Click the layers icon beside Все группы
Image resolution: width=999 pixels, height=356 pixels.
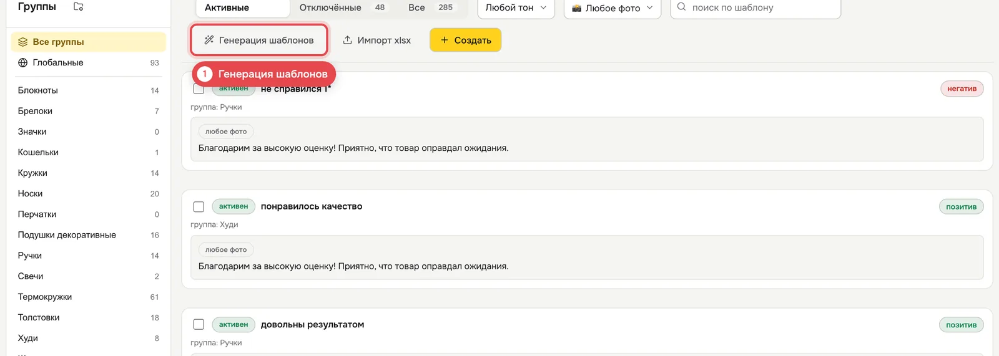(23, 42)
